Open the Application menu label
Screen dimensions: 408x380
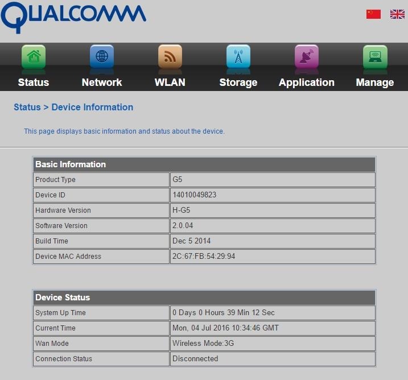tap(307, 82)
